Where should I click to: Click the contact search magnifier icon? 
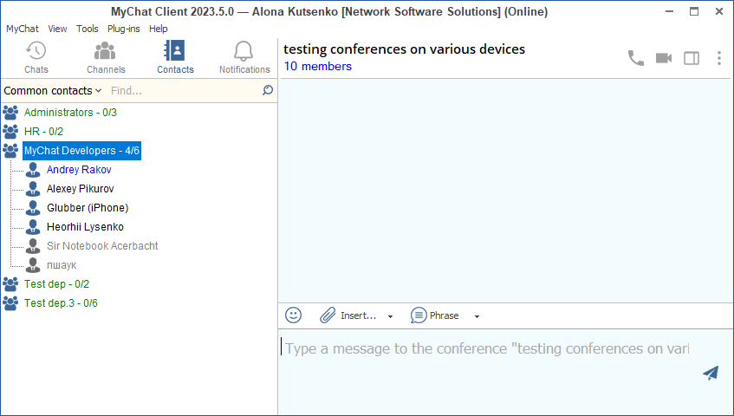tap(268, 90)
